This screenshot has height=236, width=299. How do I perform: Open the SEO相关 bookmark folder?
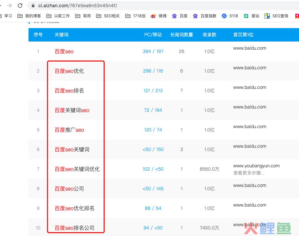[108, 16]
